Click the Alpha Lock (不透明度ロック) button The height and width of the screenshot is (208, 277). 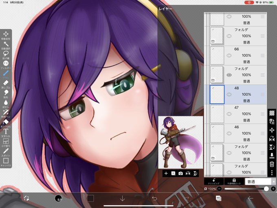click(234, 181)
